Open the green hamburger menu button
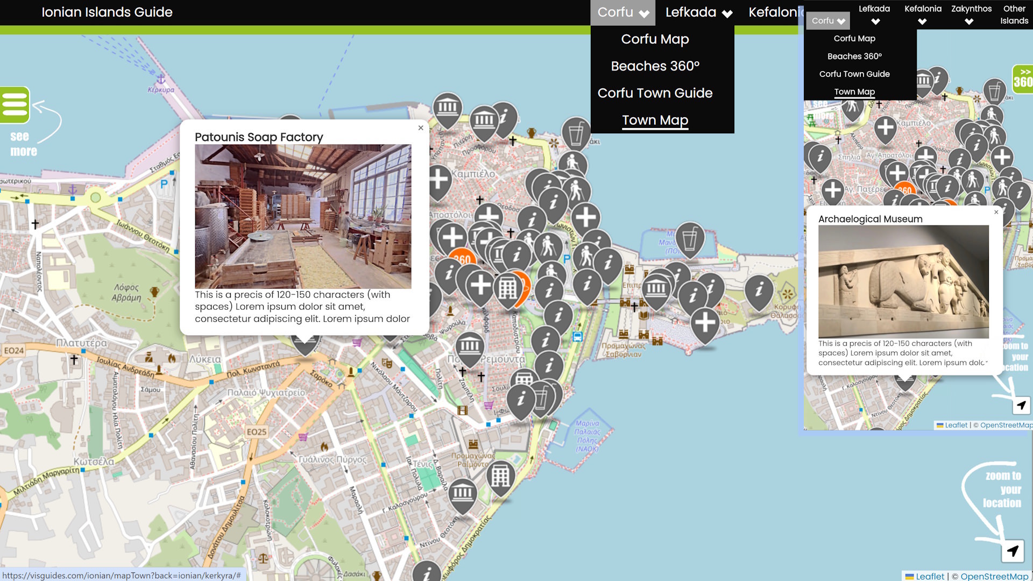Viewport: 1033px width, 581px height. coord(15,104)
